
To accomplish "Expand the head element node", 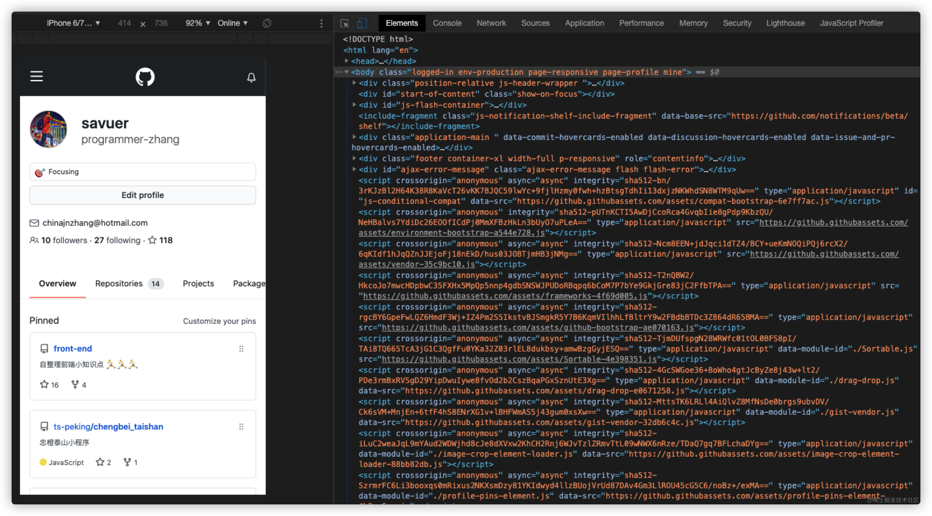I will coord(346,61).
